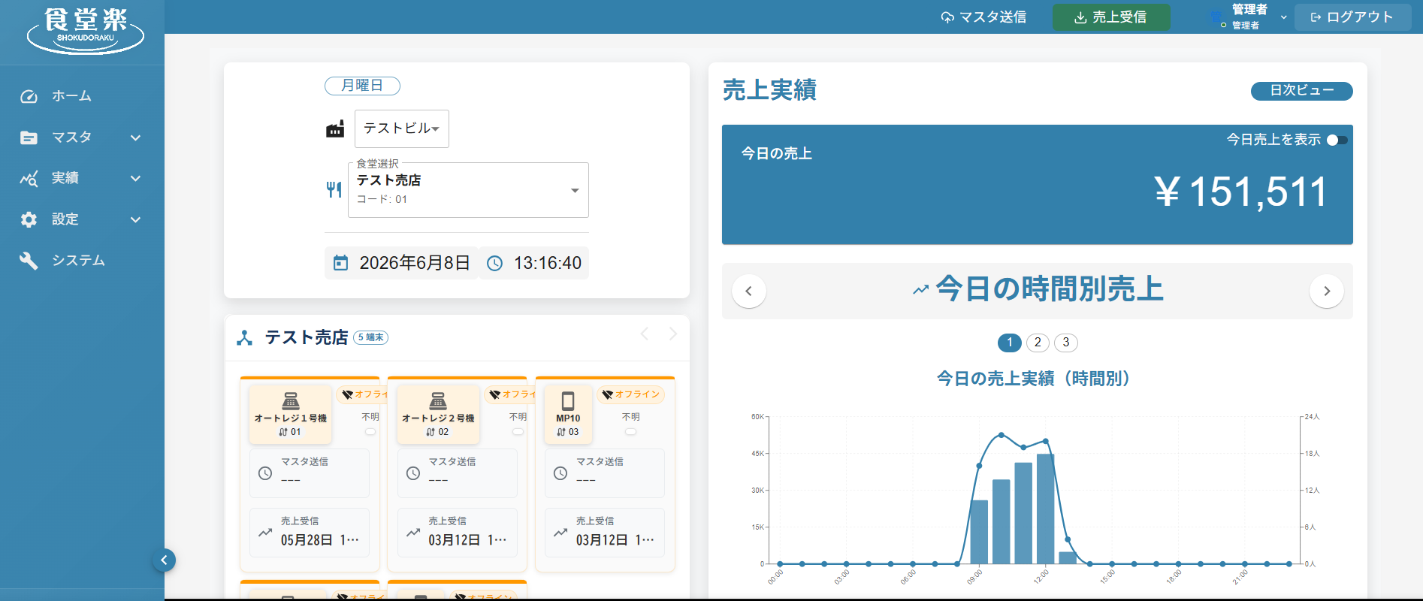Click the 食堂楽 SHOKUDORAKU logo
1423x601 pixels.
click(86, 31)
